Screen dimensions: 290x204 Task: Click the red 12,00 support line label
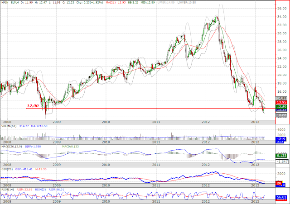(33, 106)
